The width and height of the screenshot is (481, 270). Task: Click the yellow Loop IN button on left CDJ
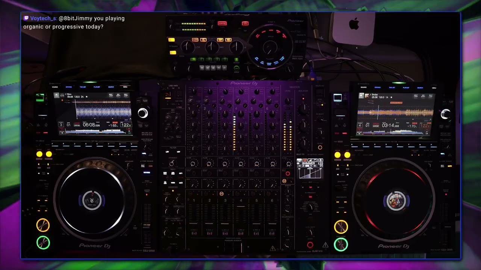point(39,154)
